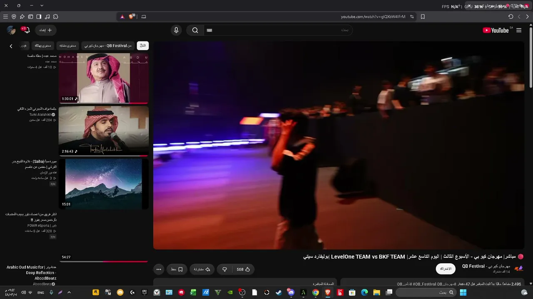Viewport: 533px width, 299px height.
Task: Open the Brave Rewards triangle icon
Action: click(122, 17)
